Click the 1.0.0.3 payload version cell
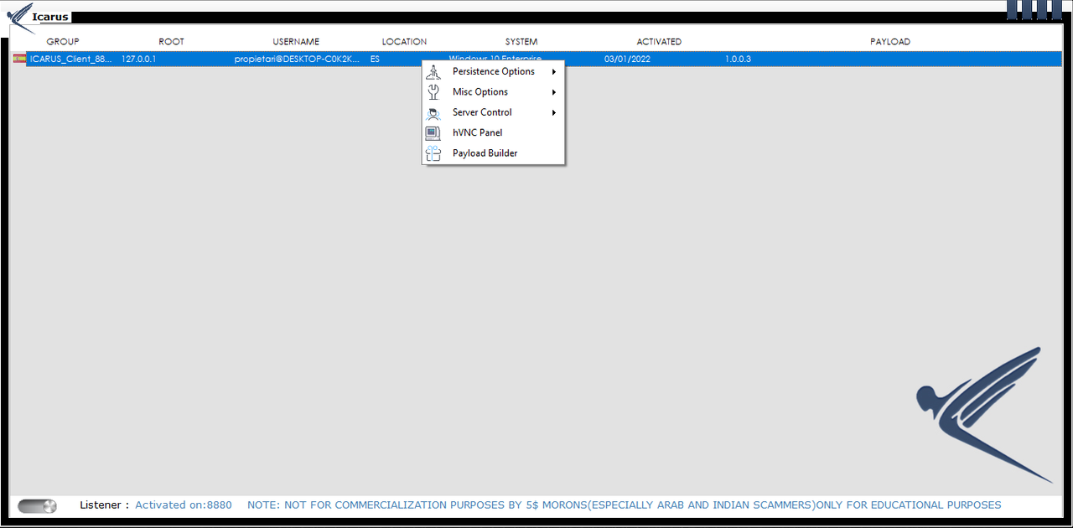This screenshot has height=528, width=1073. point(738,60)
